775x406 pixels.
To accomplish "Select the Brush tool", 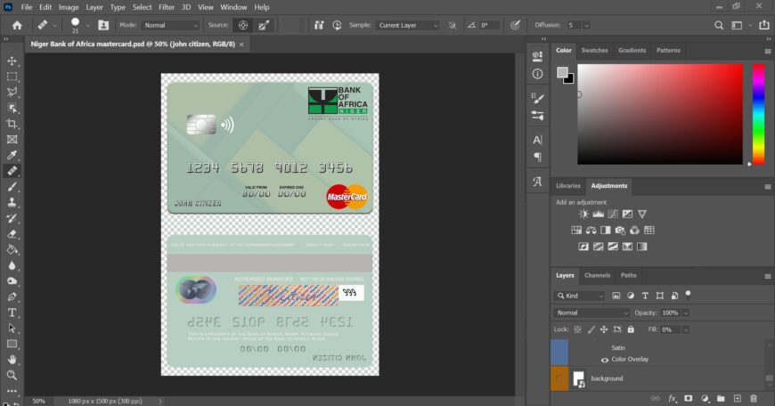I will (12, 187).
